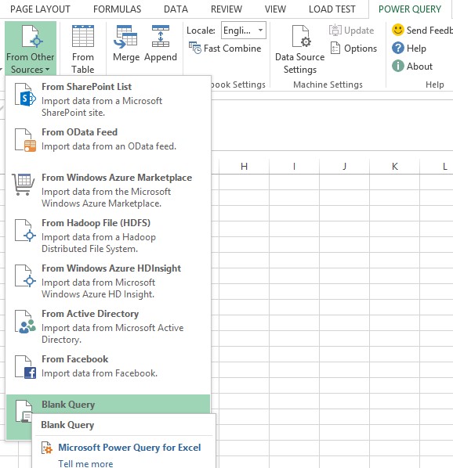This screenshot has width=453, height=468.
Task: Select column I header
Action: 294,167
